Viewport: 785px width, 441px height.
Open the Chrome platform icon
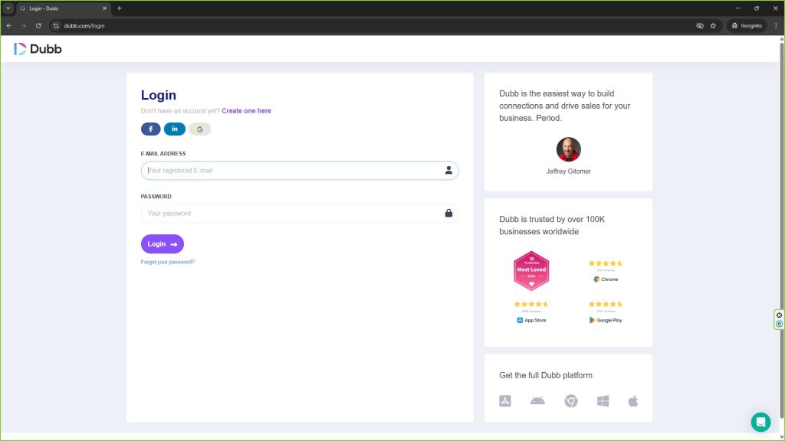(571, 401)
